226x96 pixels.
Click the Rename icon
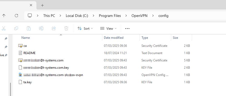point(41,28)
